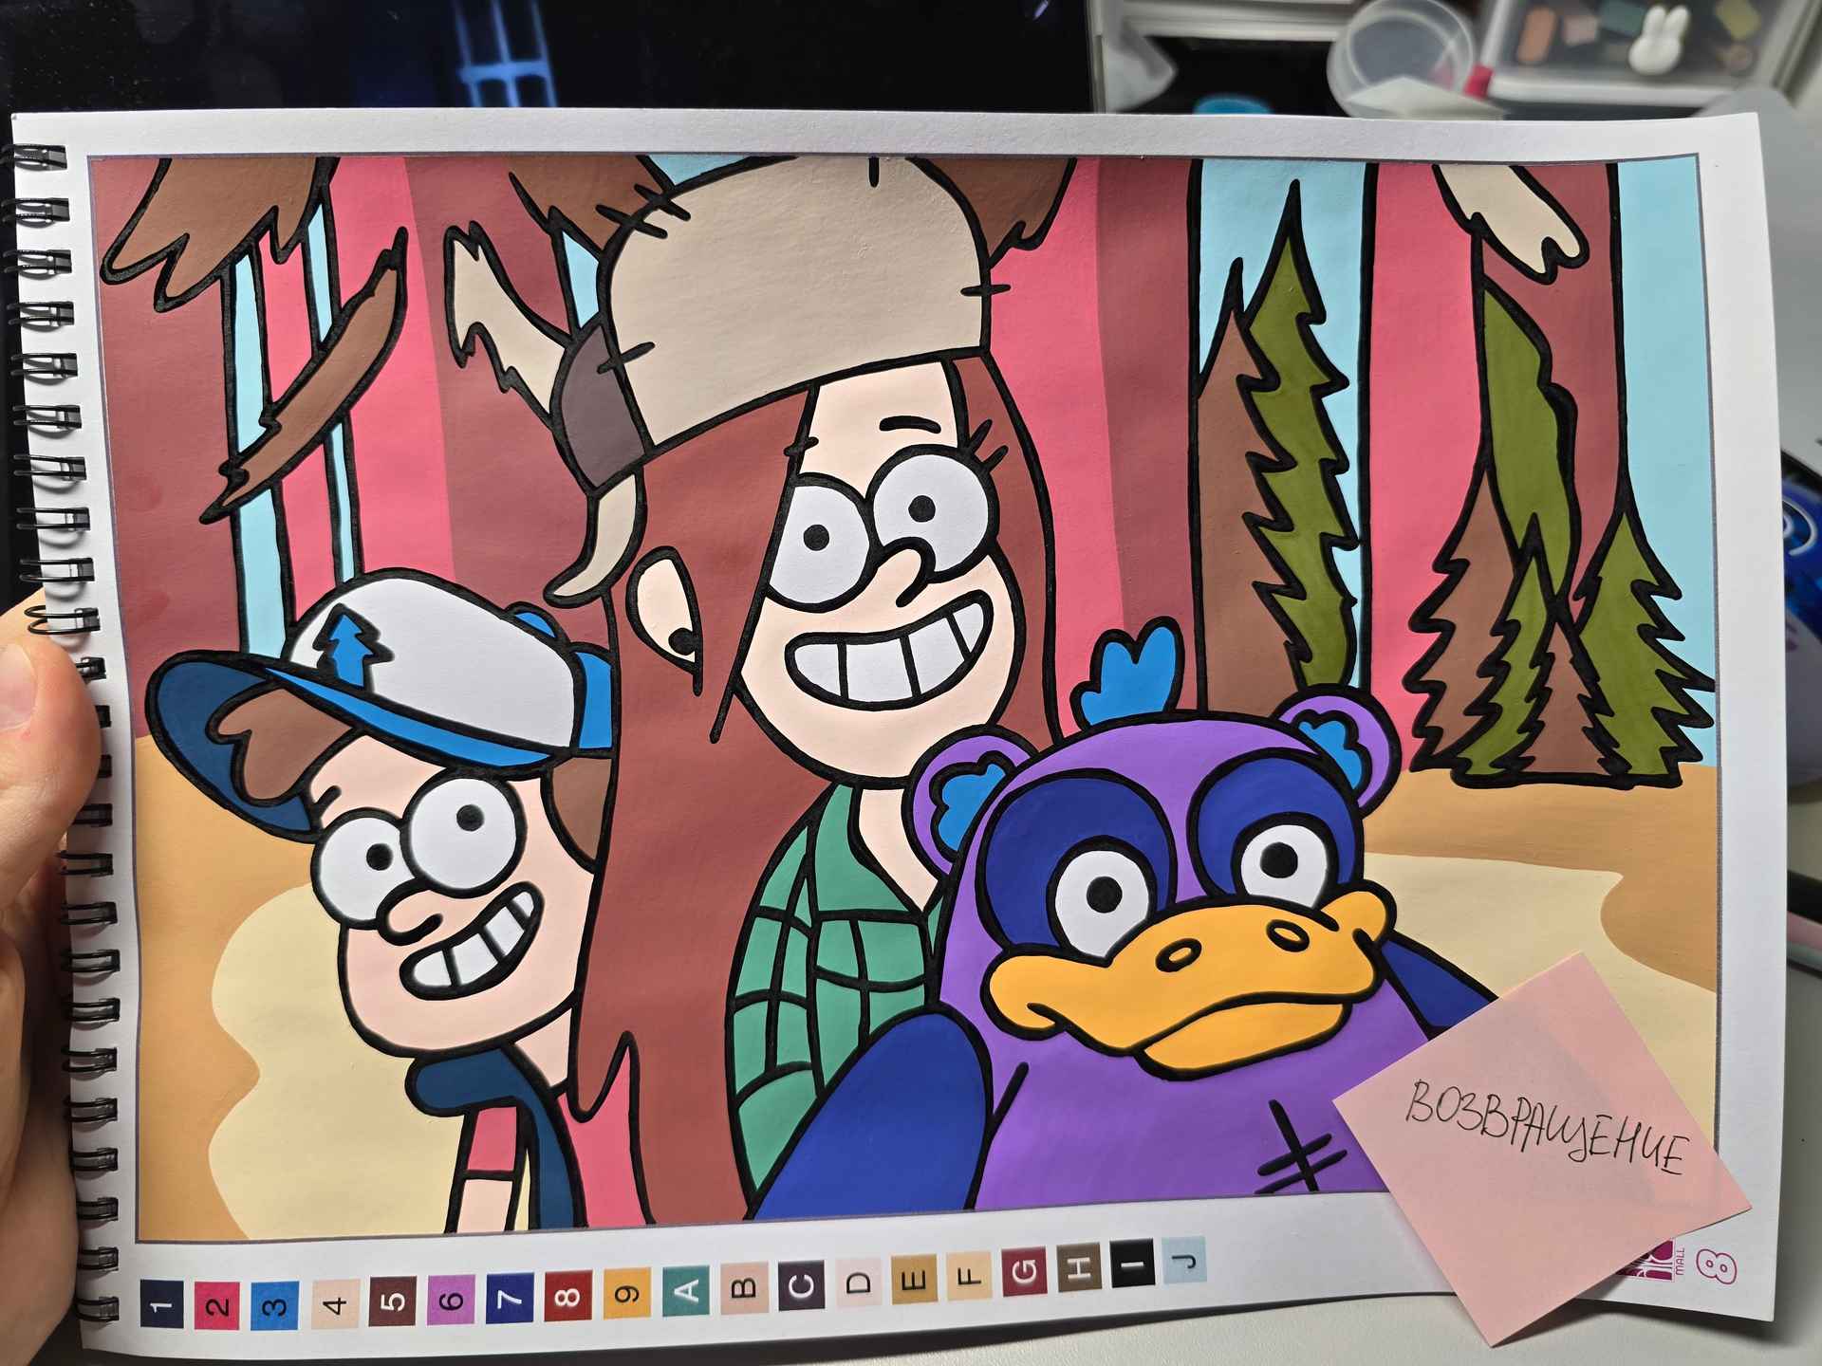Pick the tan swatch labeled E
This screenshot has width=1822, height=1366.
click(915, 1280)
